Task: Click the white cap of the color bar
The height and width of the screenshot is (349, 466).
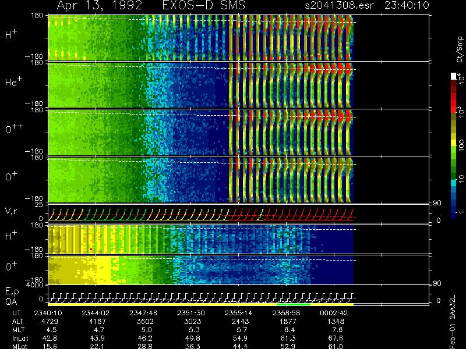Action: (454, 76)
